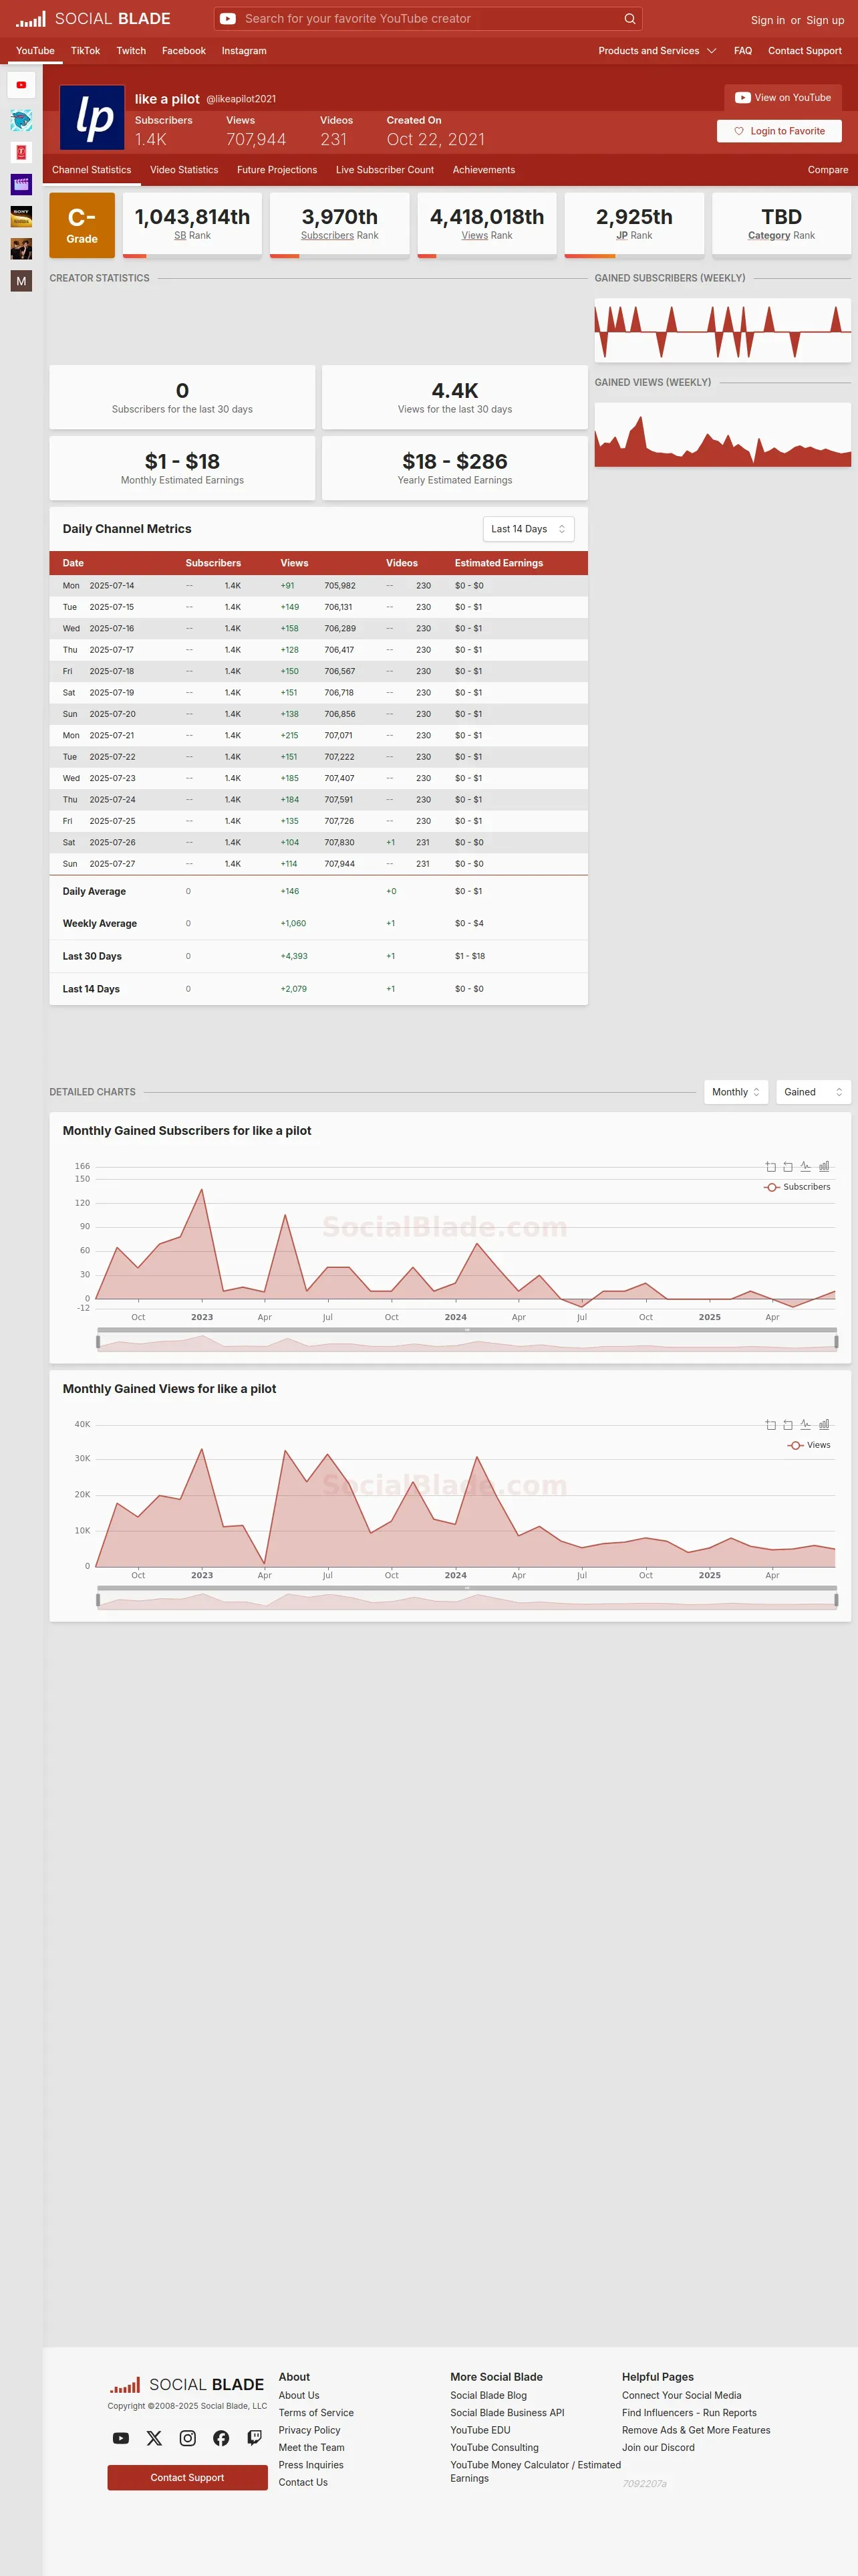This screenshot has width=858, height=2576.
Task: Open the Achievements tab
Action: tap(483, 170)
